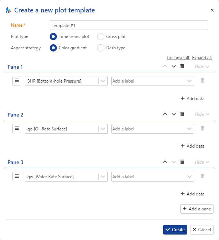
Task: Click the Collapse all link
Action: click(x=178, y=58)
